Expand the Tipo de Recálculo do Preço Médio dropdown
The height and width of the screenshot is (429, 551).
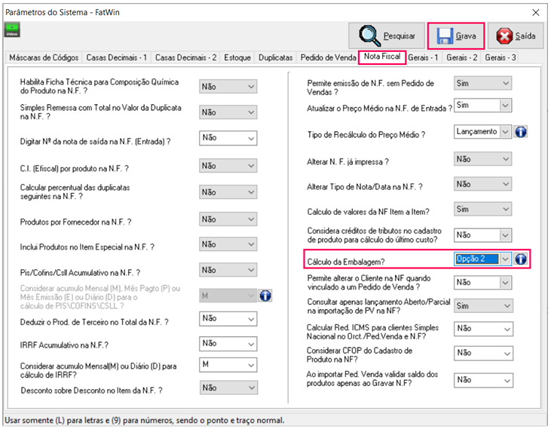click(x=504, y=131)
